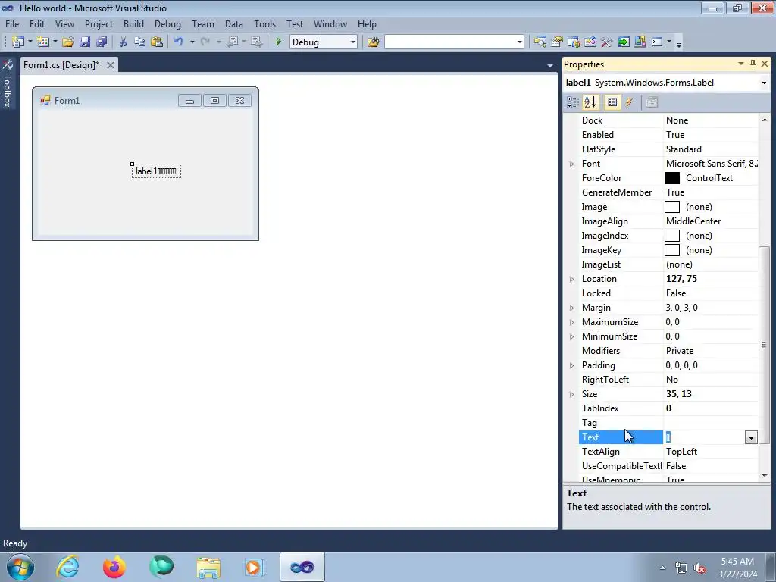The height and width of the screenshot is (582, 776).
Task: Open the Build menu
Action: coord(133,23)
